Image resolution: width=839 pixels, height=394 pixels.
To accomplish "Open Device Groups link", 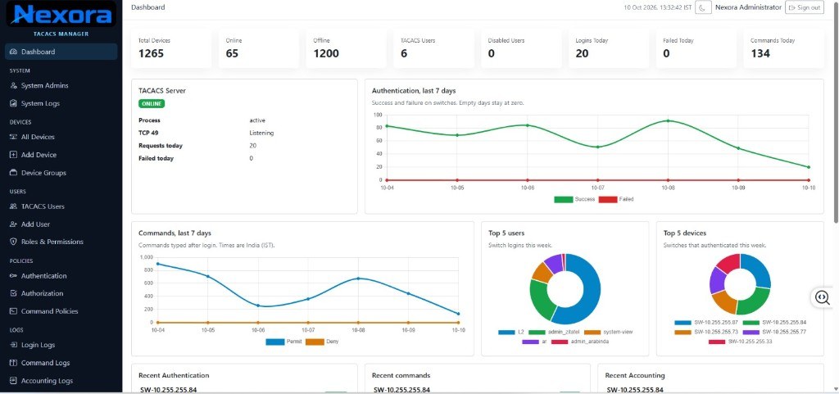I will pos(61,173).
